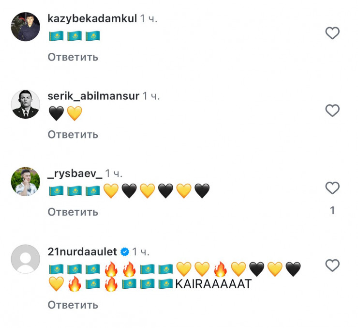Open the _rysbaev_ username link
Screen dimensions: 358x328
(75, 174)
